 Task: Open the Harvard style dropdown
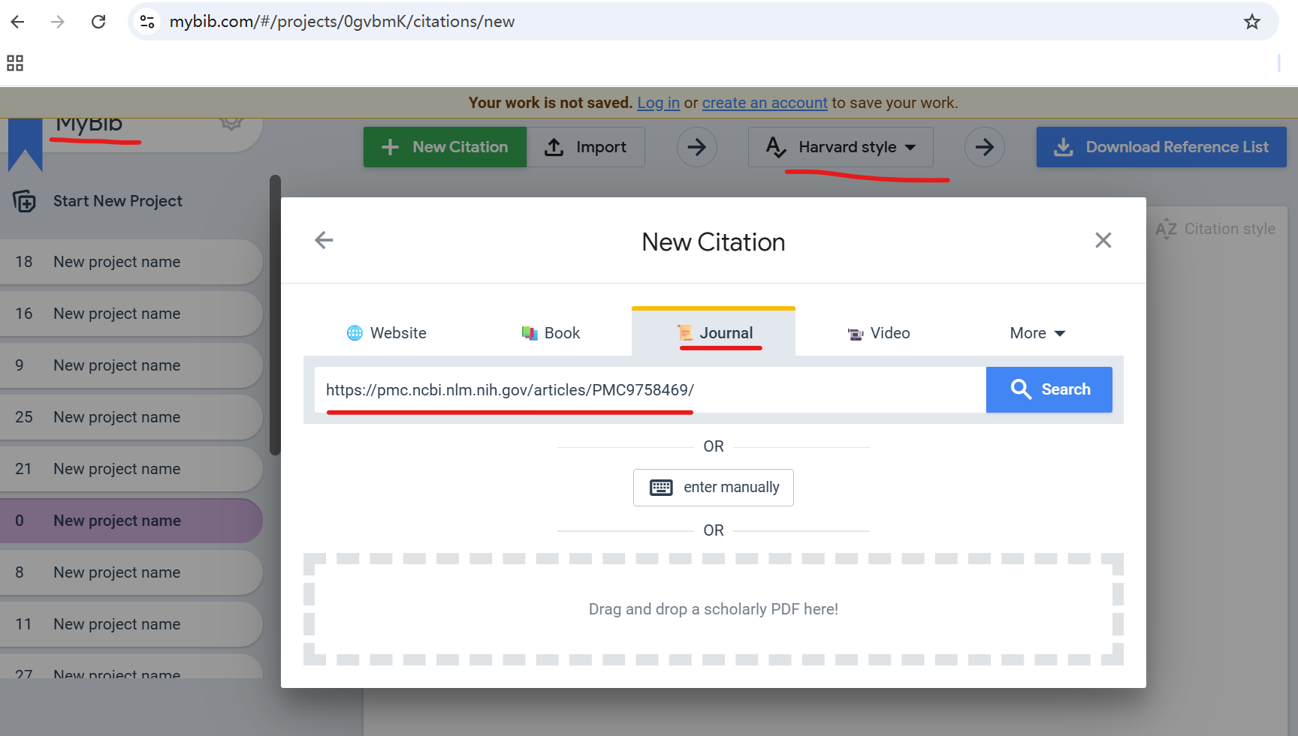tap(841, 147)
